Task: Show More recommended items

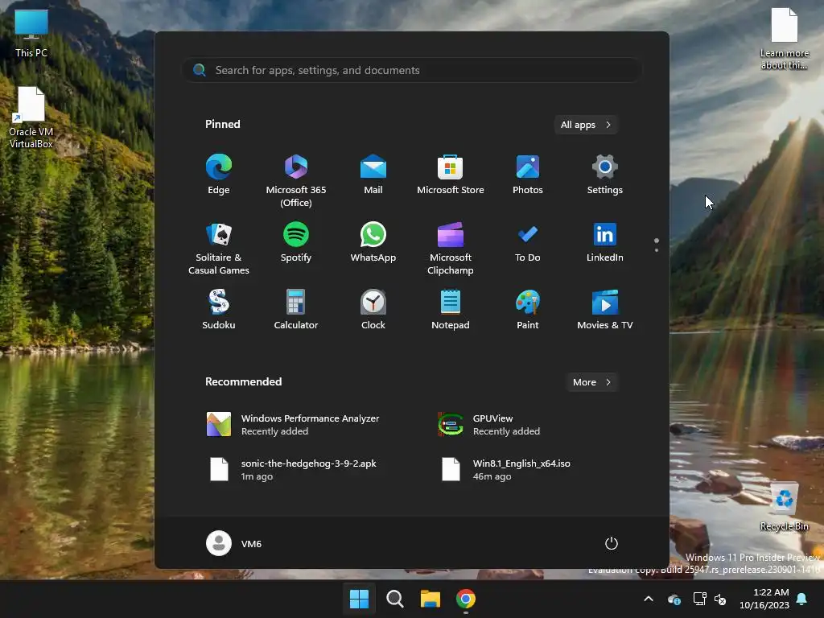Action: coord(591,382)
